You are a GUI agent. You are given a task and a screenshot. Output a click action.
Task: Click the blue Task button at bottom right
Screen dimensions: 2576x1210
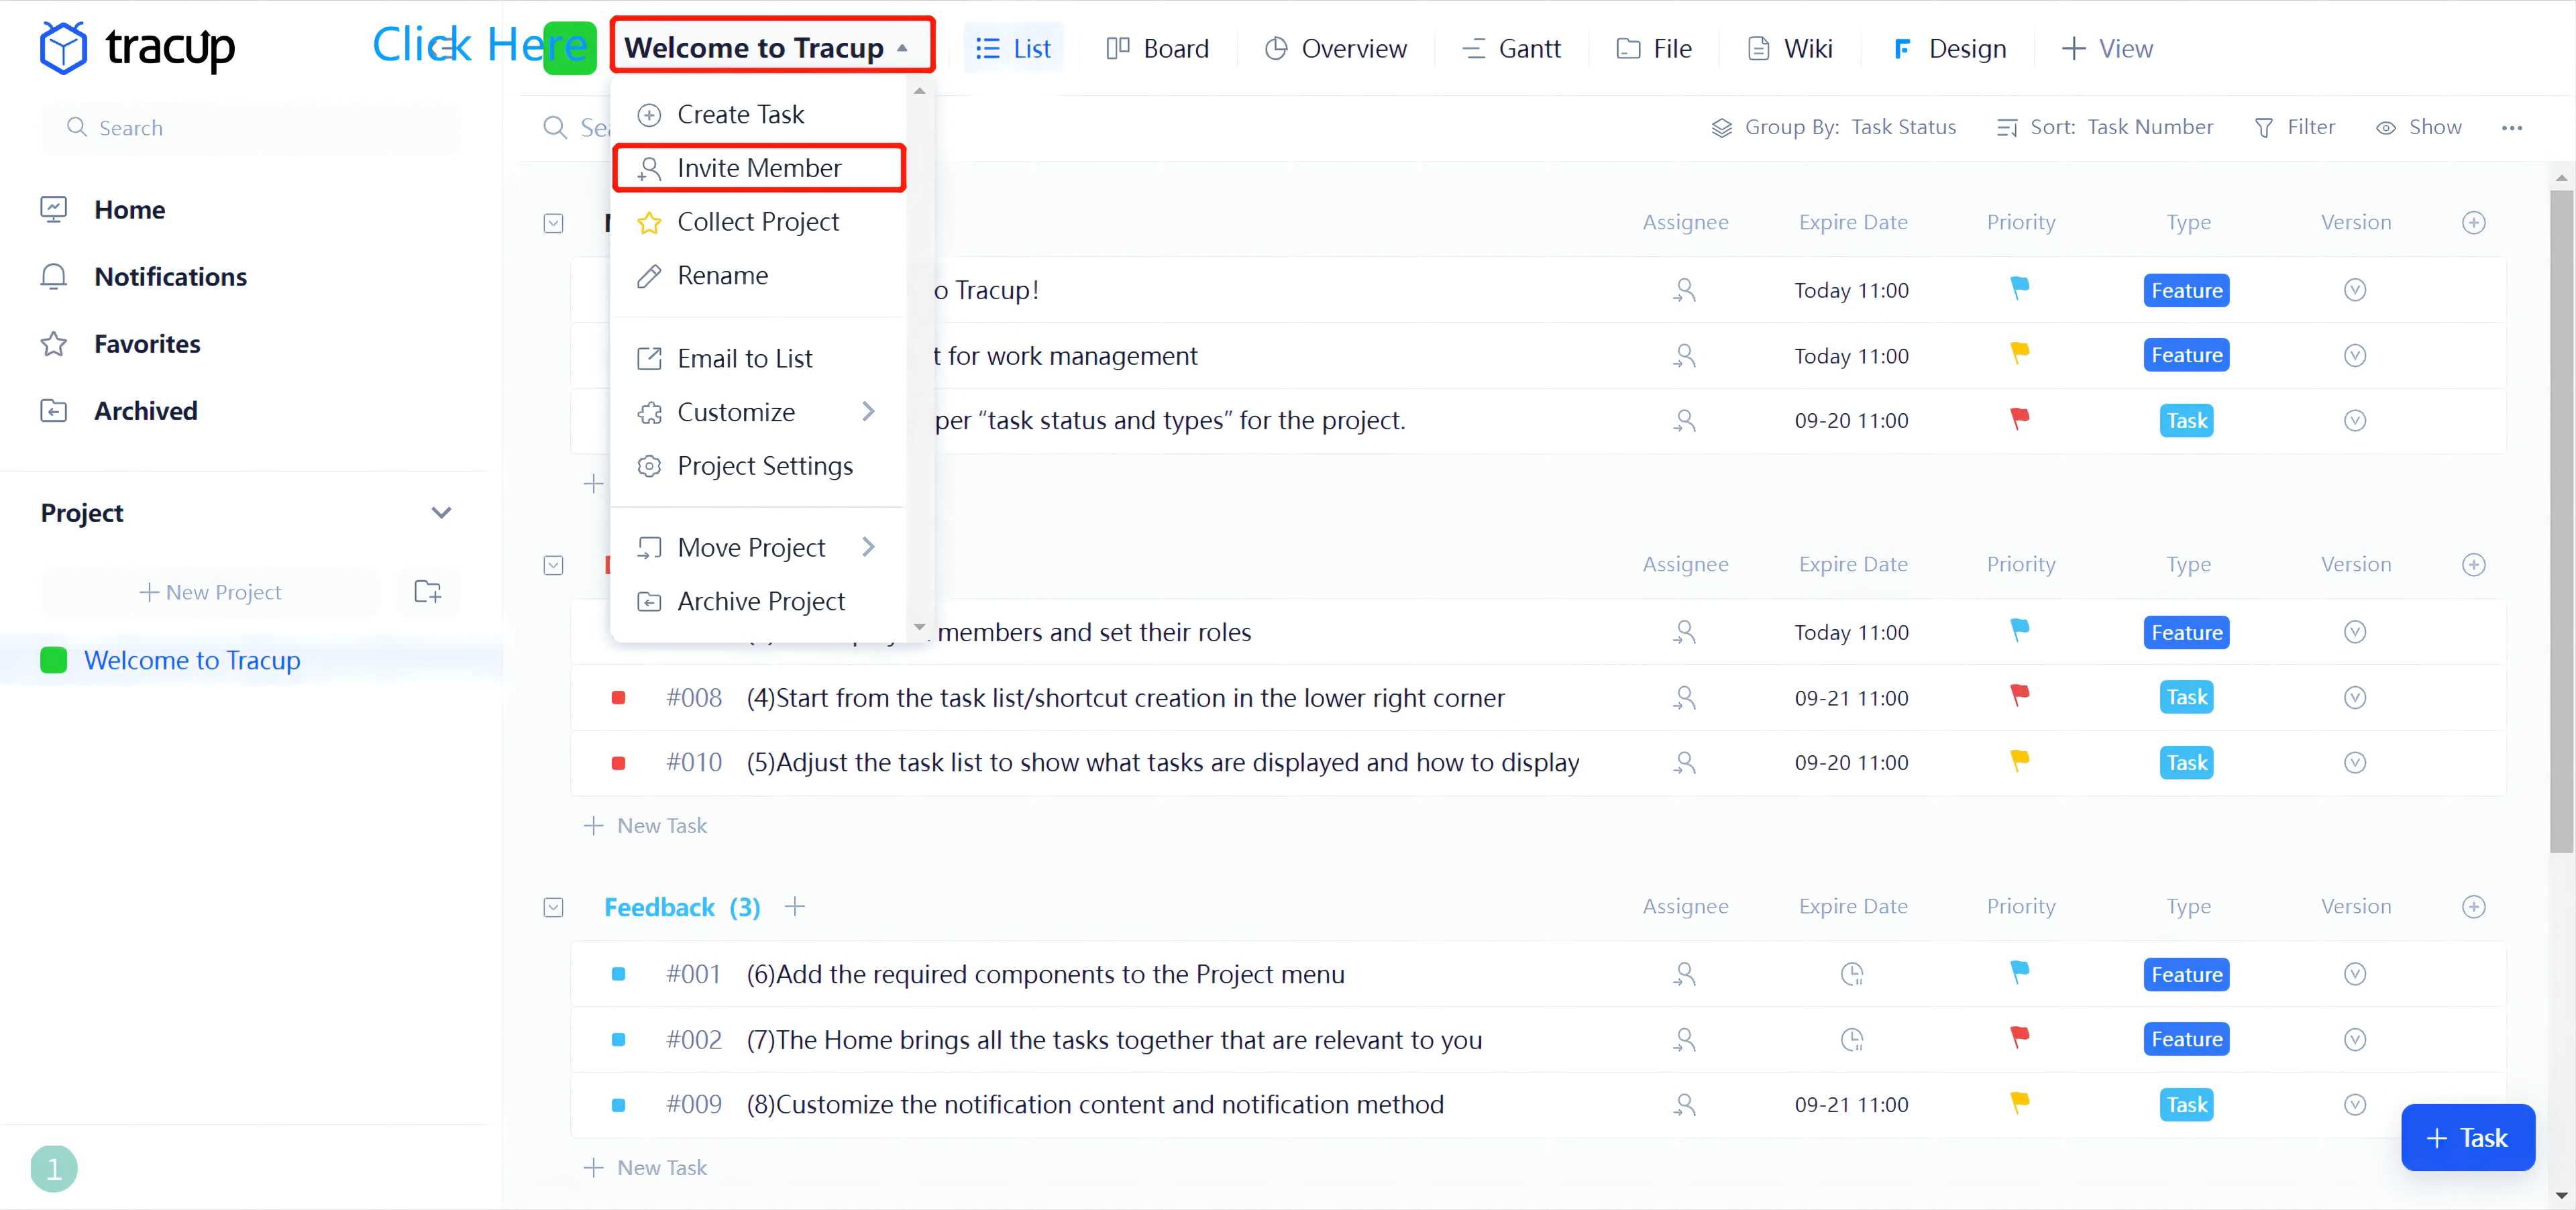[2467, 1137]
